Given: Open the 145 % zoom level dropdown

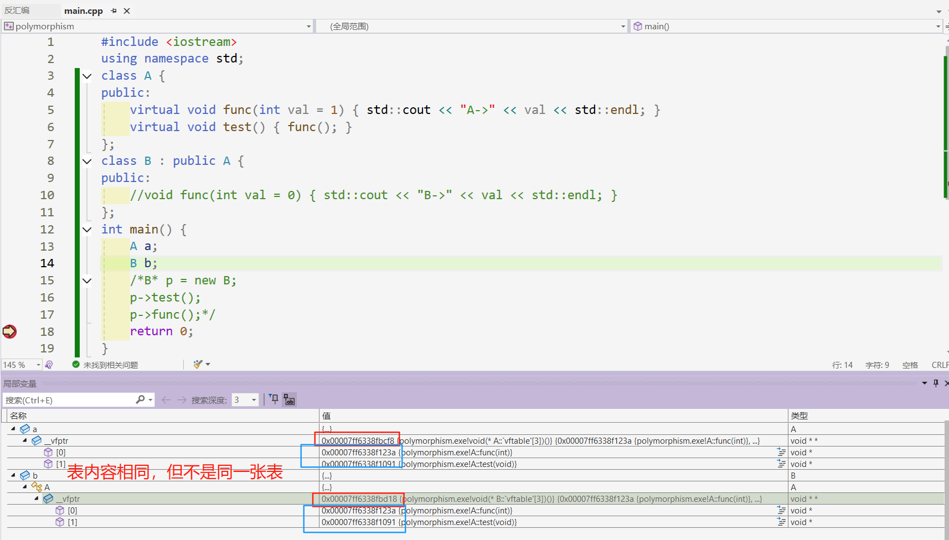Looking at the screenshot, I should 39,365.
